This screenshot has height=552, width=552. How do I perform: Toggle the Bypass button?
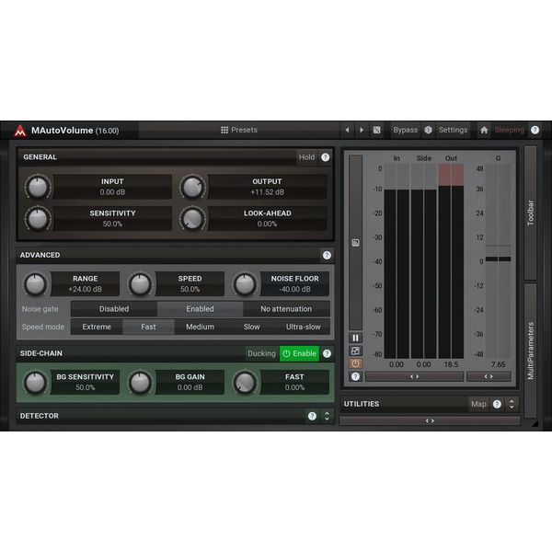pos(405,130)
